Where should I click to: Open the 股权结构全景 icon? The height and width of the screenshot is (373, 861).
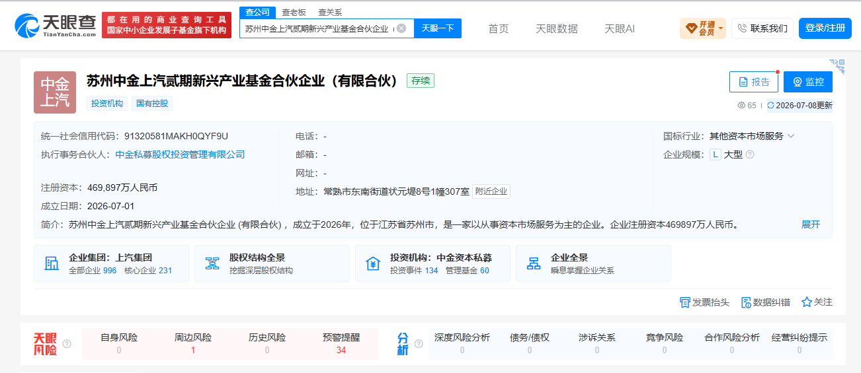coord(212,263)
